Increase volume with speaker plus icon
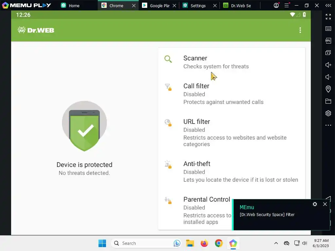335x251 pixels. pos(328,65)
